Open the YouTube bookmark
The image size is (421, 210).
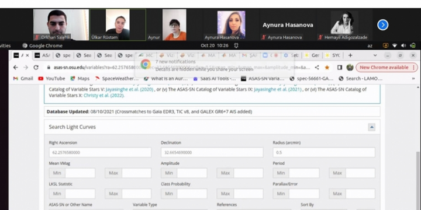point(51,79)
